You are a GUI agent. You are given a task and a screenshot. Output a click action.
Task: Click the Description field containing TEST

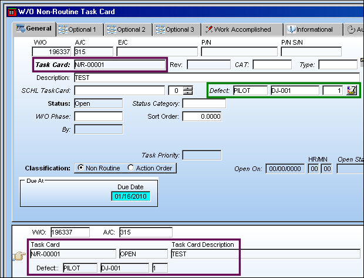pyautogui.click(x=217, y=78)
